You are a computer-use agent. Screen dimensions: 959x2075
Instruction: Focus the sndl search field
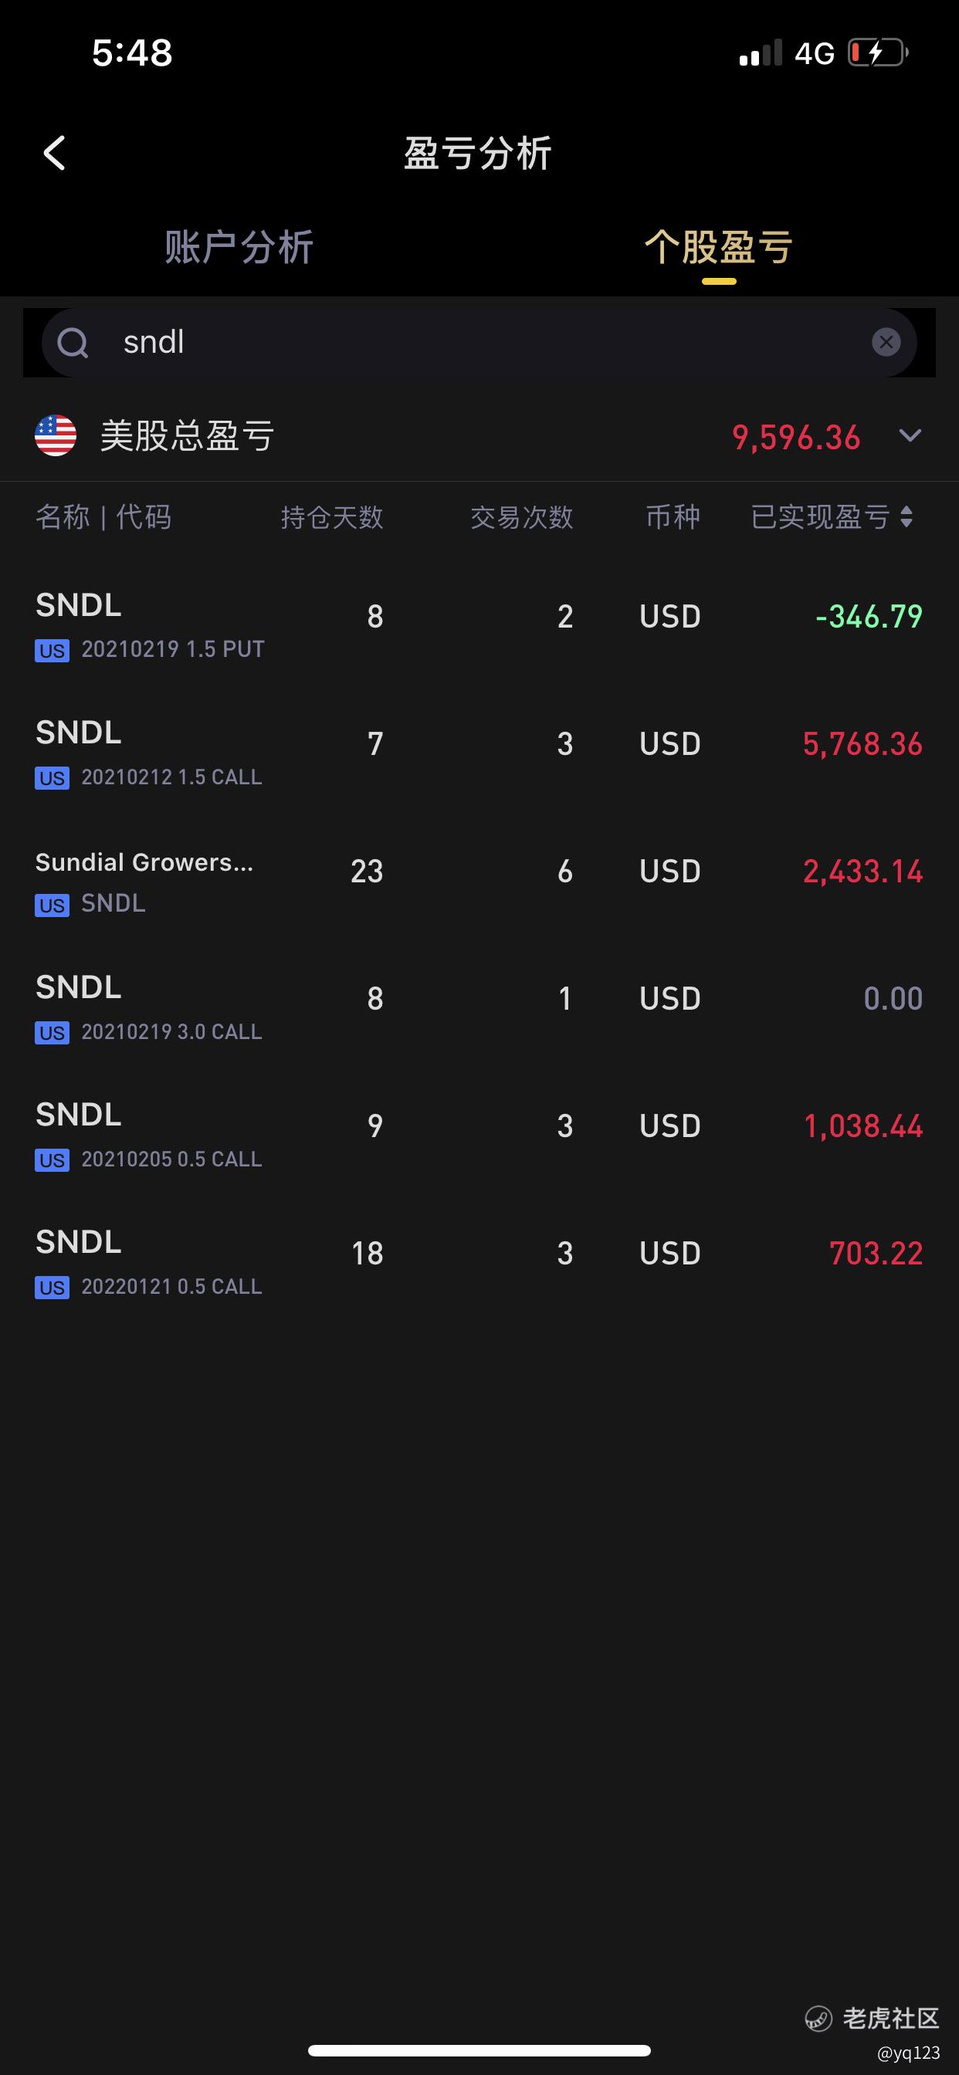479,342
